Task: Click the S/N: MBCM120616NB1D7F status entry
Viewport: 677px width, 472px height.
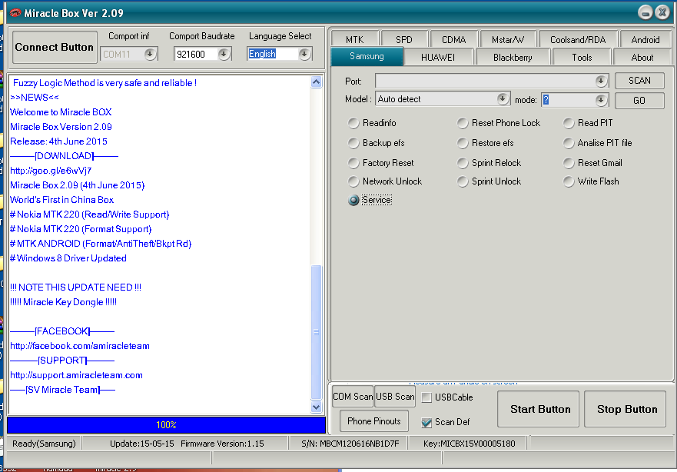Action: point(350,444)
